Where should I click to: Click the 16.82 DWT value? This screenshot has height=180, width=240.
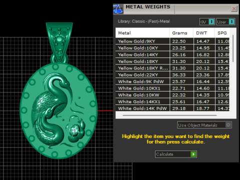click(x=203, y=54)
